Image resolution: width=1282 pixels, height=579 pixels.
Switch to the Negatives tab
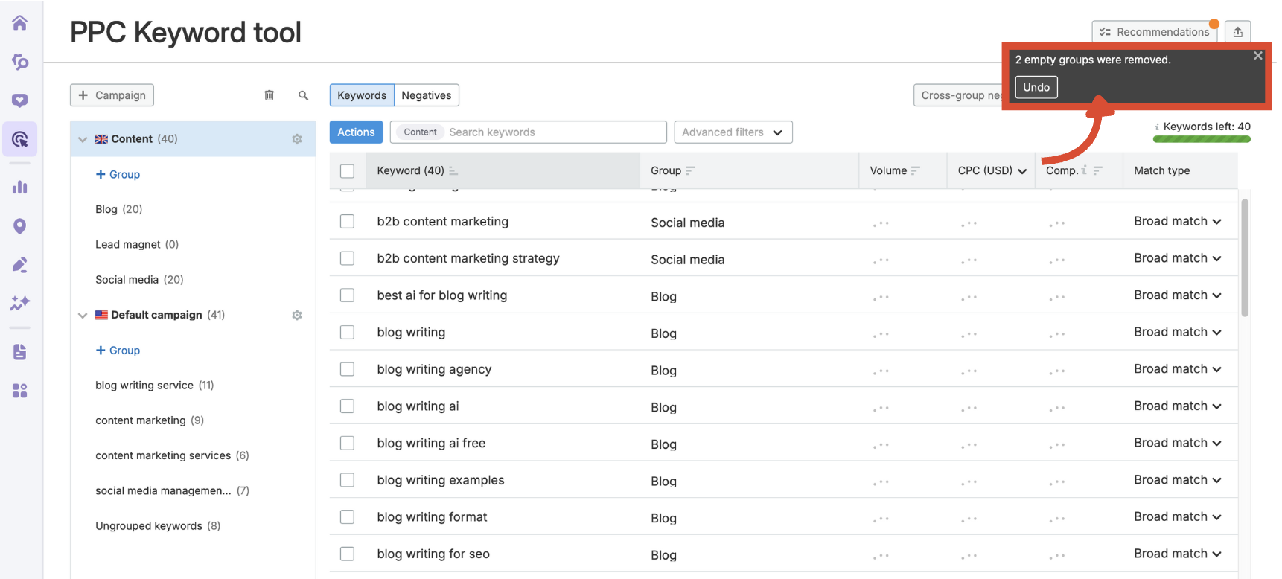(x=426, y=95)
